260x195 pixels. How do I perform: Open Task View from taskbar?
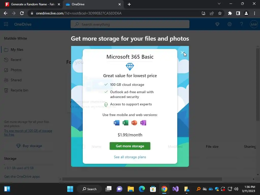point(108,189)
